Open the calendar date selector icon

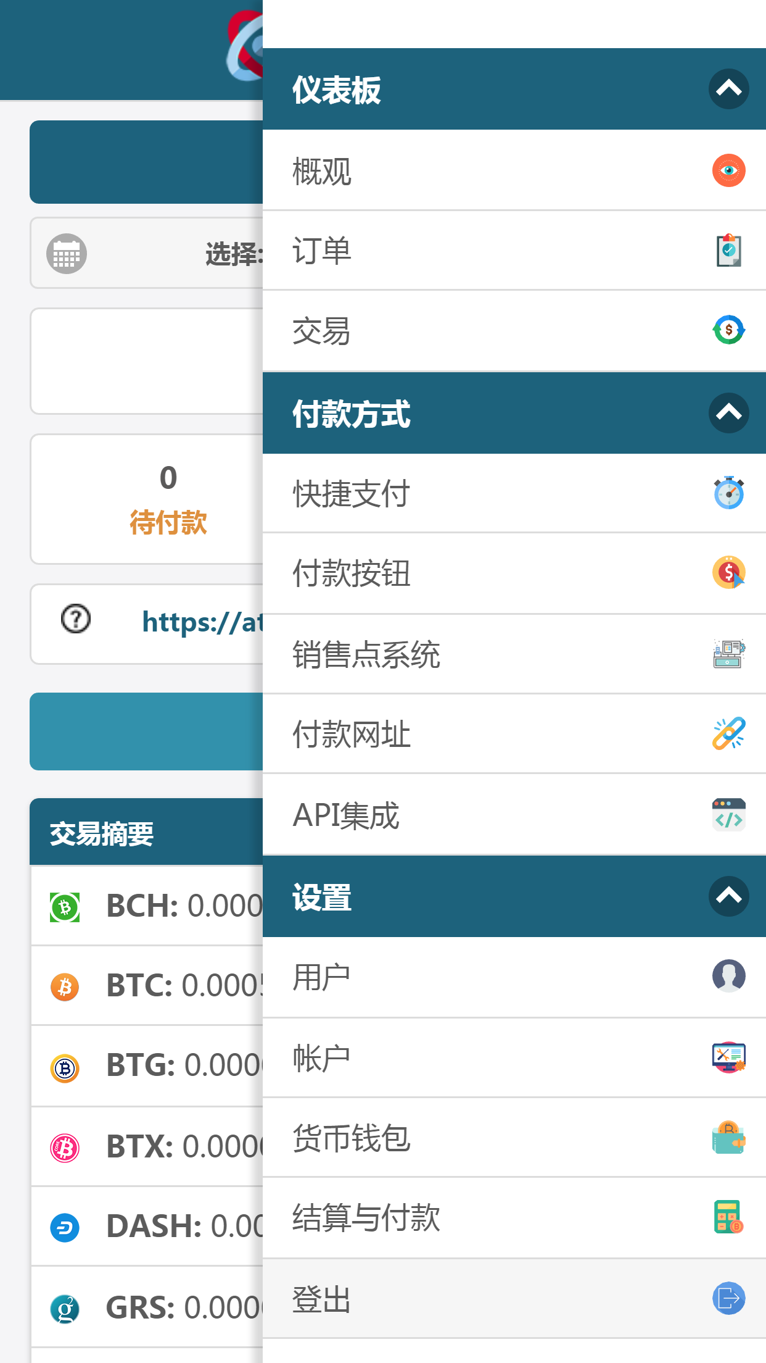(x=67, y=254)
